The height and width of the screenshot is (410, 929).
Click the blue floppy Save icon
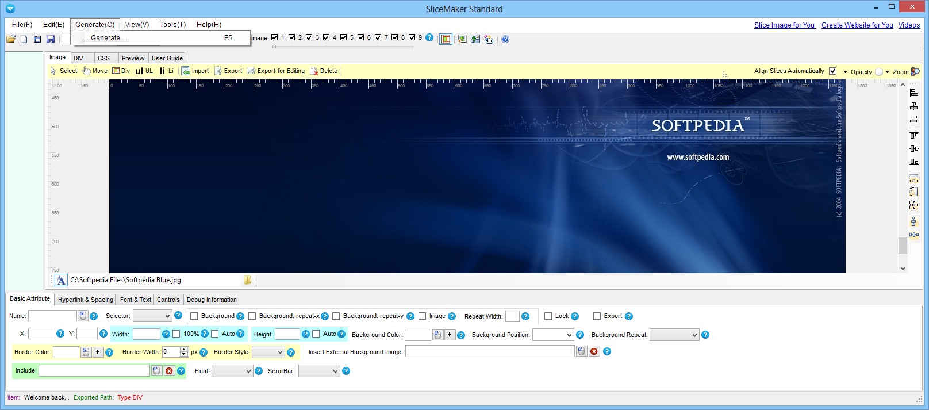(51, 39)
